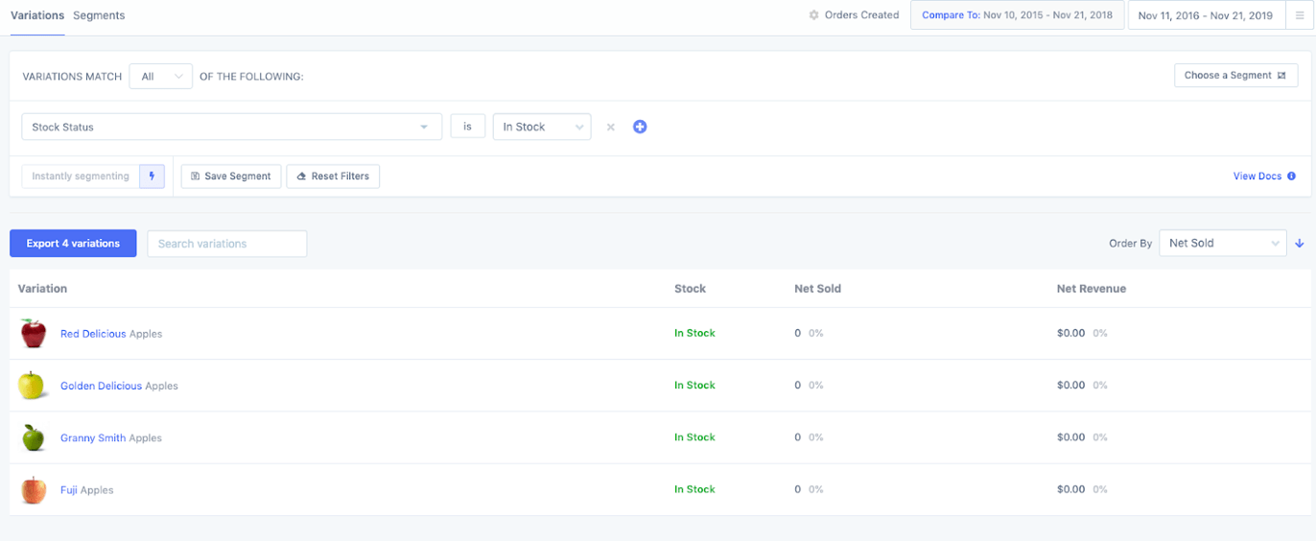Expand the Order By Net Sold dropdown

1222,244
